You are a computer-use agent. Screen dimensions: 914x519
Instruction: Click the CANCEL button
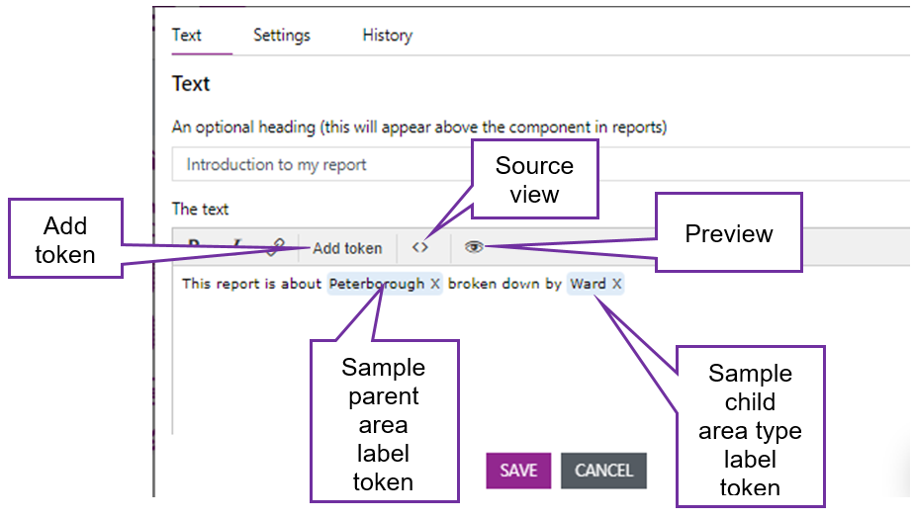[603, 471]
